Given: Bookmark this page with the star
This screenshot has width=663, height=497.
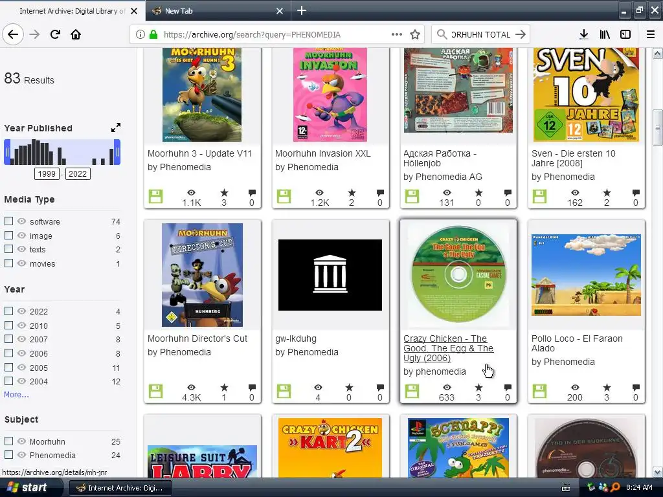Looking at the screenshot, I should pos(415,35).
